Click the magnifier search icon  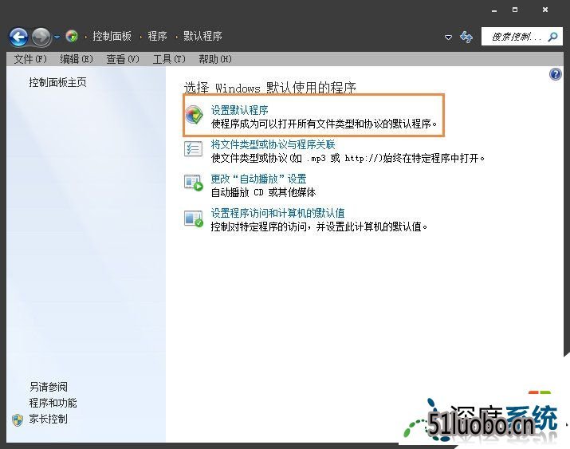553,37
